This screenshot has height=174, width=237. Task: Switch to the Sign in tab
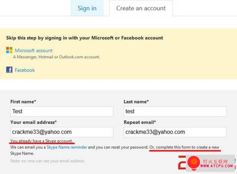(x=87, y=8)
